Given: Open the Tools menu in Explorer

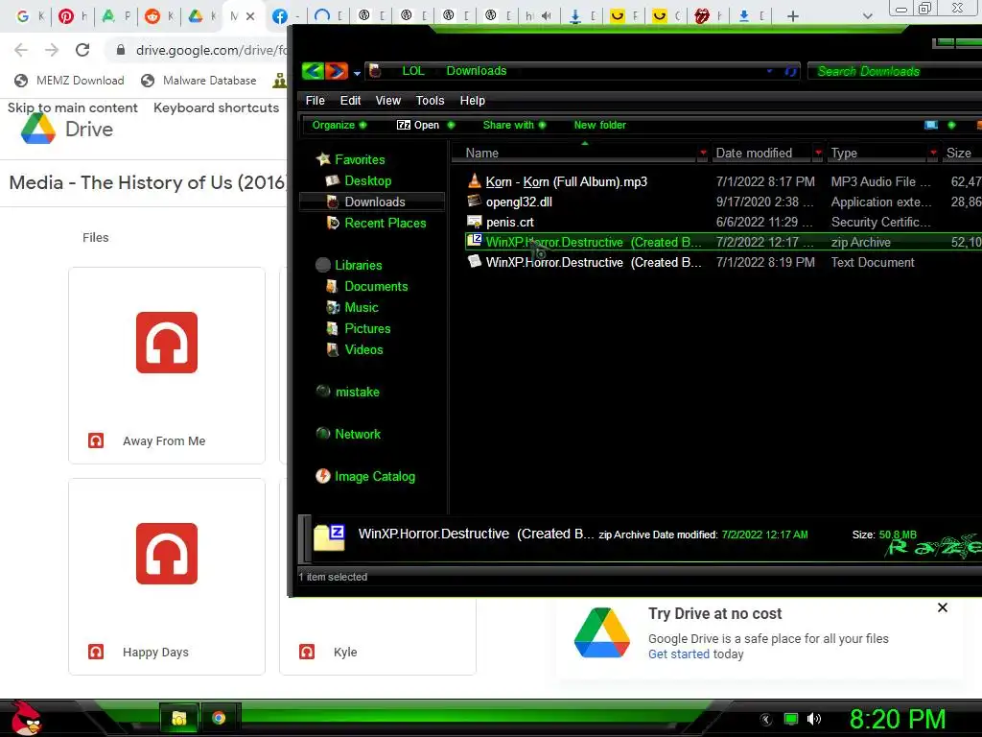Looking at the screenshot, I should (430, 100).
